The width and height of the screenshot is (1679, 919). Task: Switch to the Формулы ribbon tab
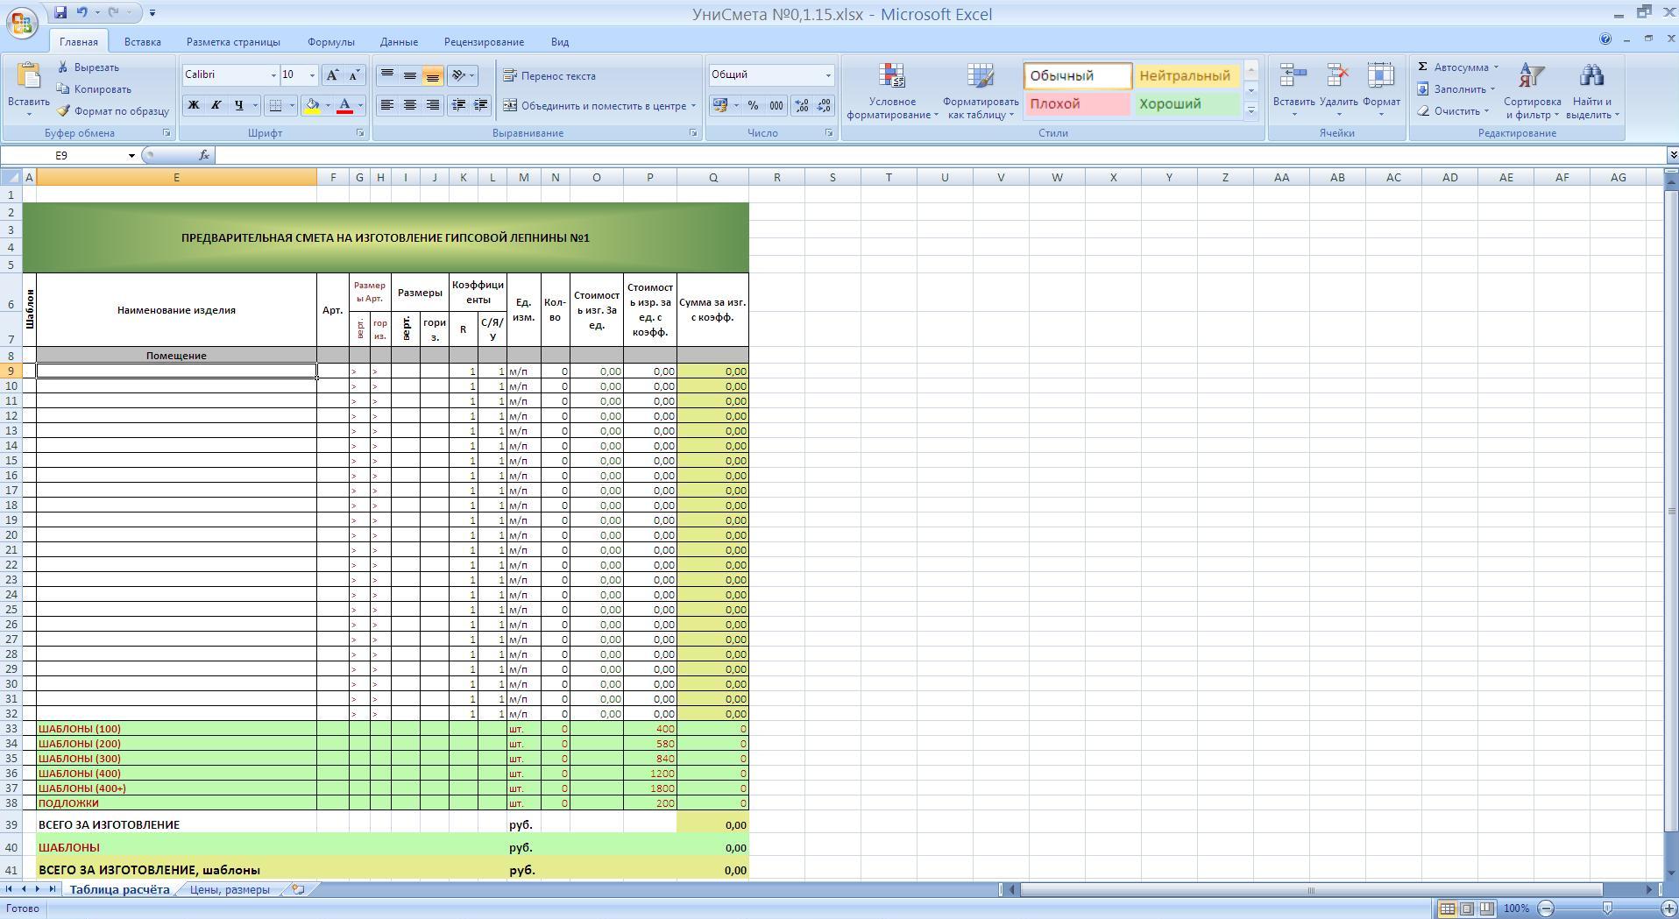click(330, 42)
